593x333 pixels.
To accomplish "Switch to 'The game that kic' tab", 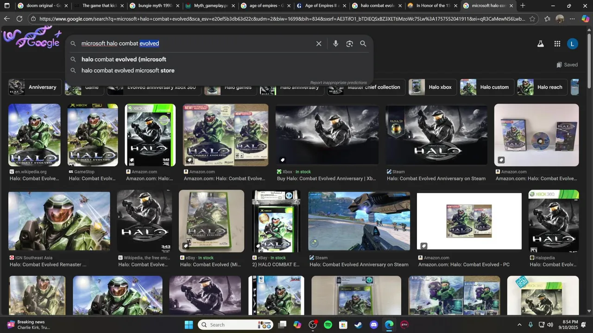I will 98,6.
